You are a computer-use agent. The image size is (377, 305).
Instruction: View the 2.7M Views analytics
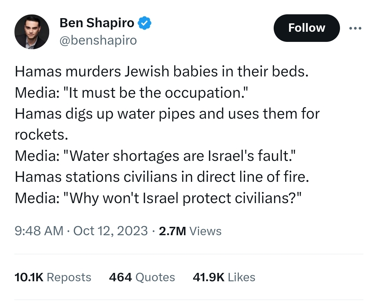tap(190, 231)
